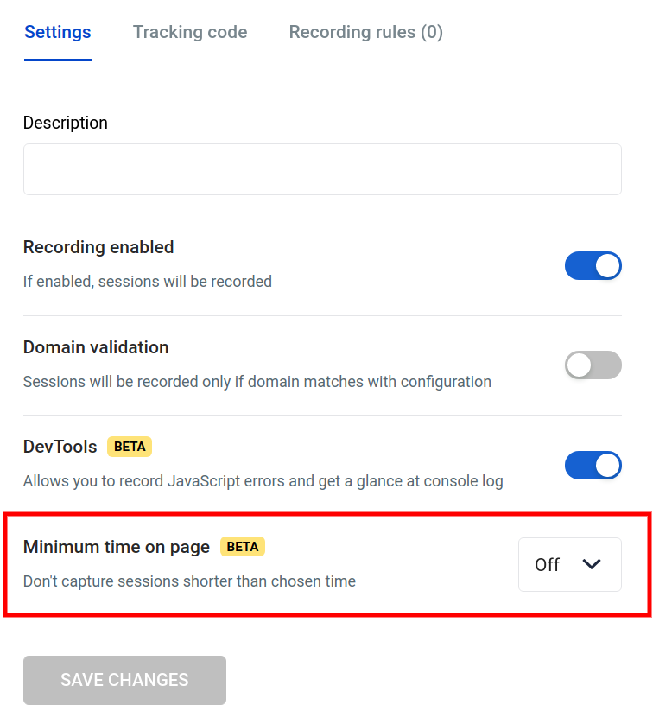Click the Description field label
The image size is (653, 724).
point(66,123)
